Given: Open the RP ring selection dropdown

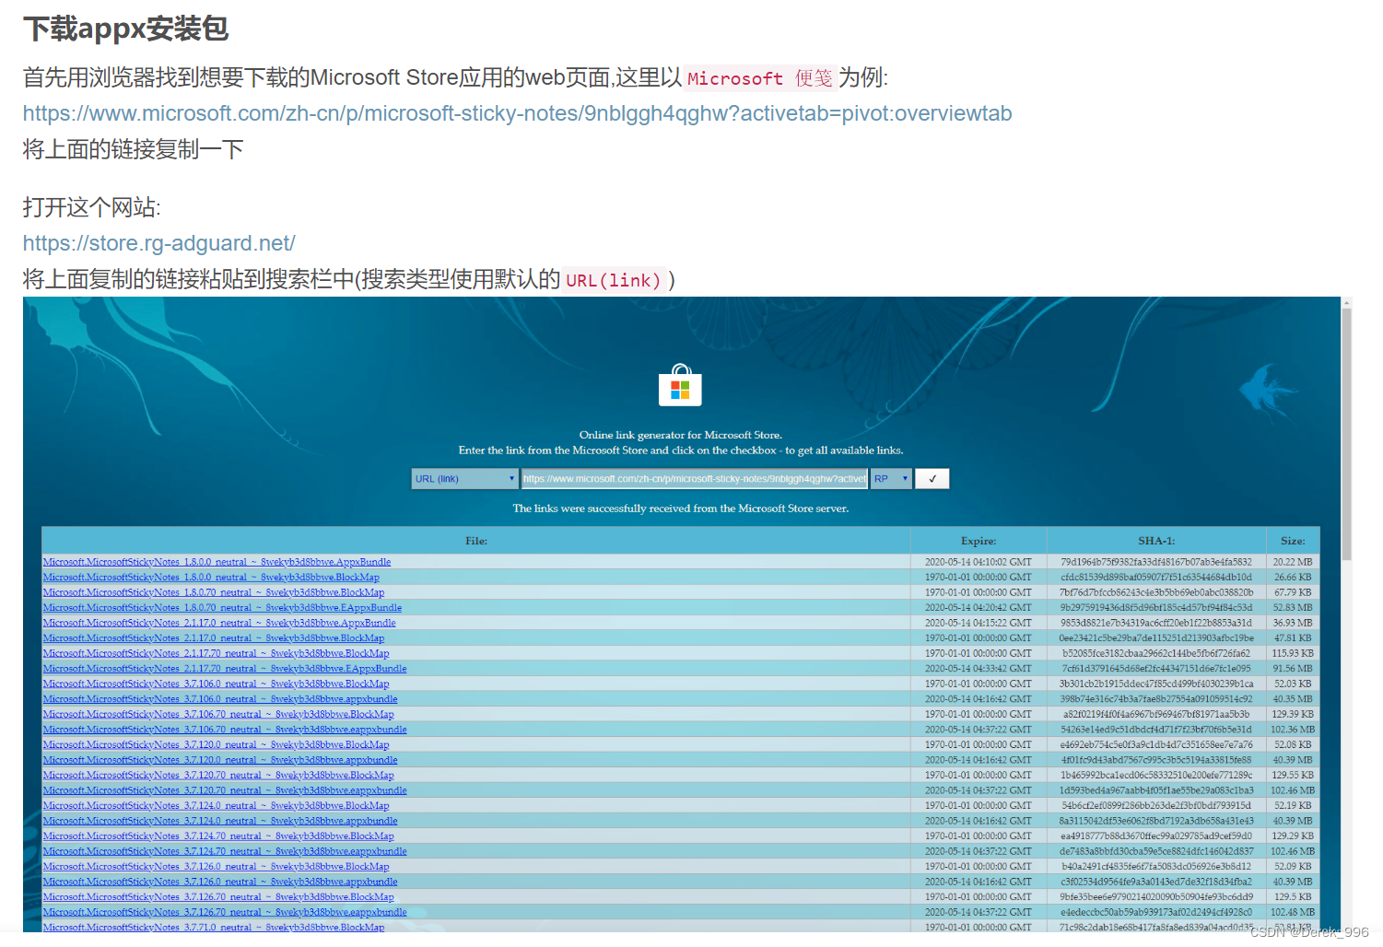Looking at the screenshot, I should tap(892, 479).
